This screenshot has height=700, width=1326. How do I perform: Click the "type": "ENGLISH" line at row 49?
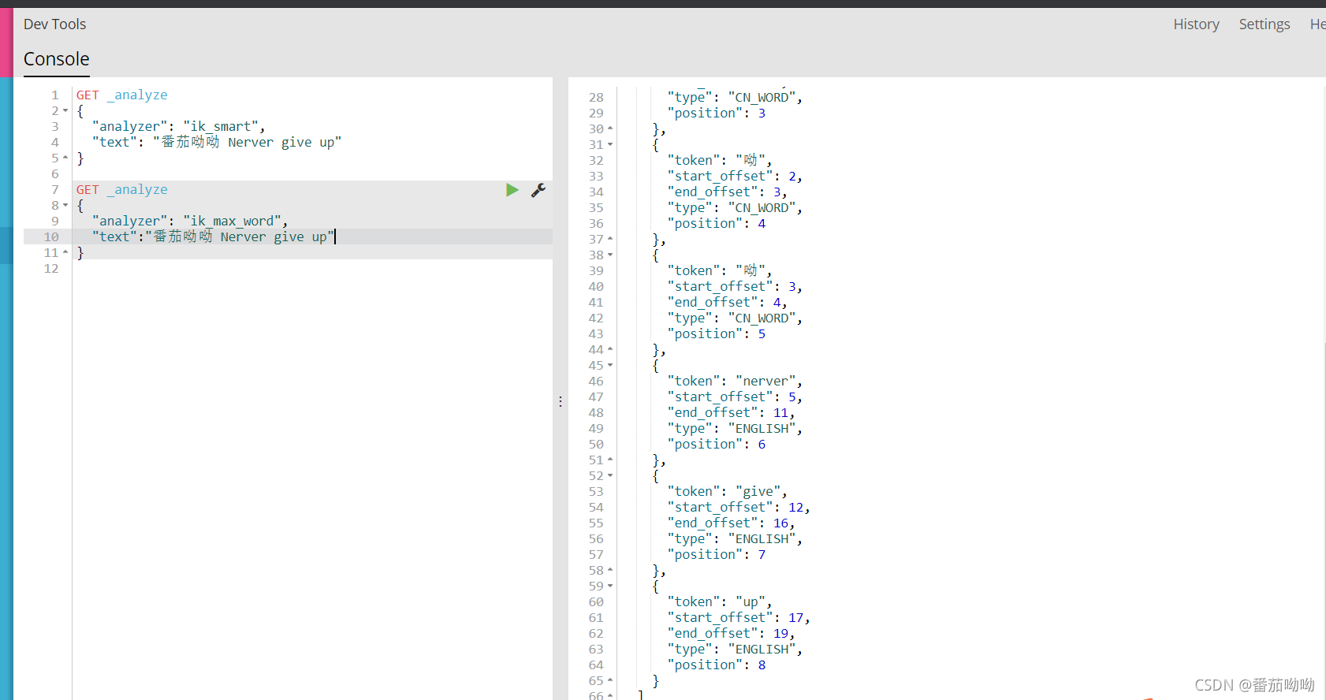(735, 429)
